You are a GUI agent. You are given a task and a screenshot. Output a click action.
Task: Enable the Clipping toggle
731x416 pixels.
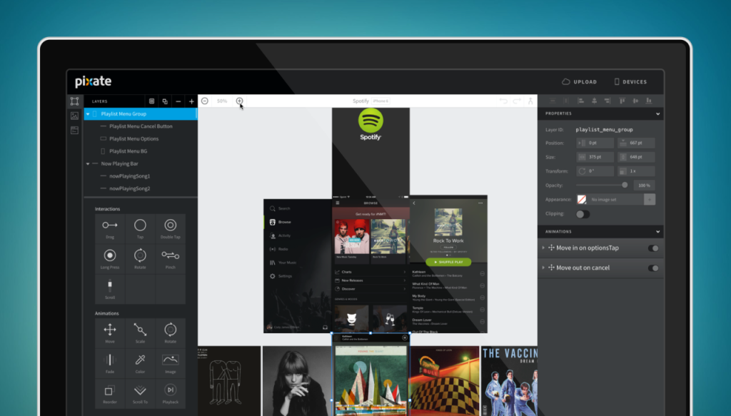(583, 213)
